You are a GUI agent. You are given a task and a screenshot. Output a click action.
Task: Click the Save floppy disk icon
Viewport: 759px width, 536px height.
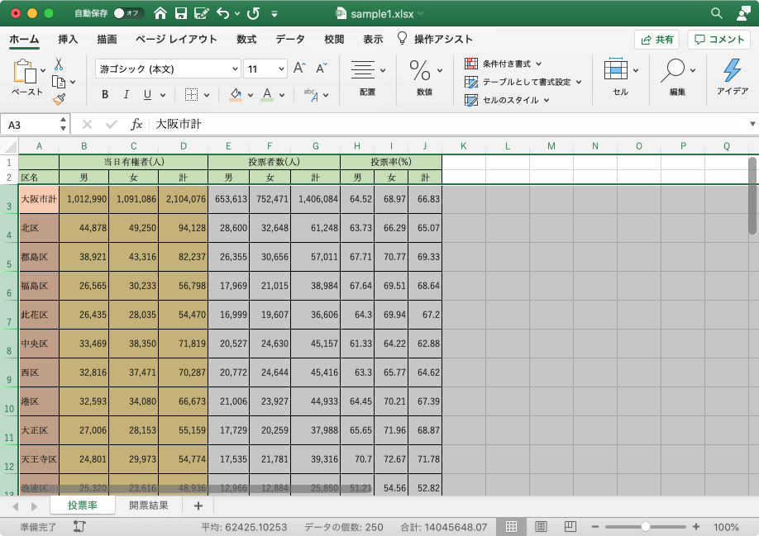click(180, 13)
